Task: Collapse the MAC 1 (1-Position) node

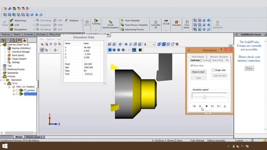Action: click(10, 87)
